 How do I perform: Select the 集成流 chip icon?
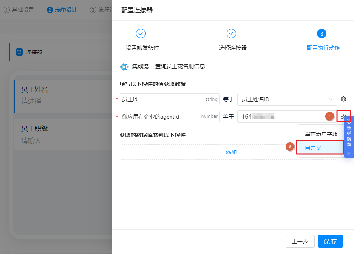(x=124, y=67)
